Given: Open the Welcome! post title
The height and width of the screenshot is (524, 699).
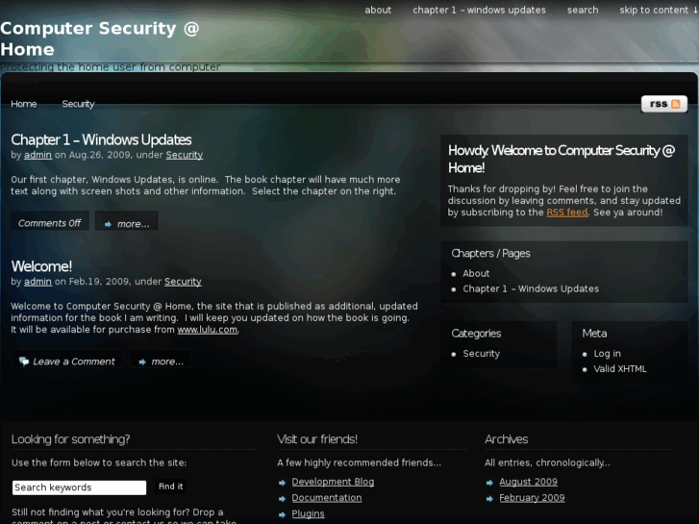Looking at the screenshot, I should (x=41, y=266).
